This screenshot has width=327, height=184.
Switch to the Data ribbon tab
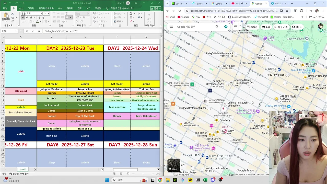(x=70, y=8)
